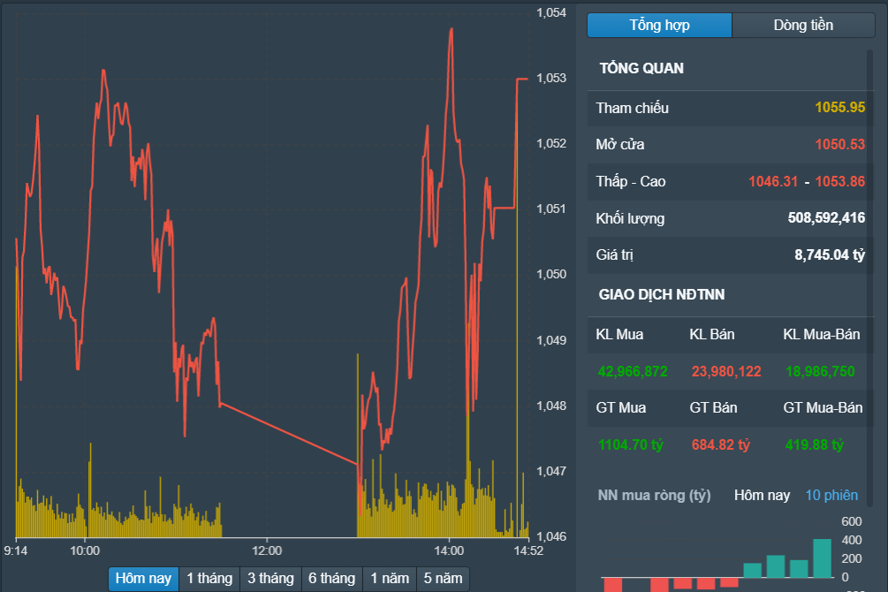This screenshot has height=592, width=888.
Task: Switch to the Tổng hợp tab
Action: pyautogui.click(x=659, y=26)
